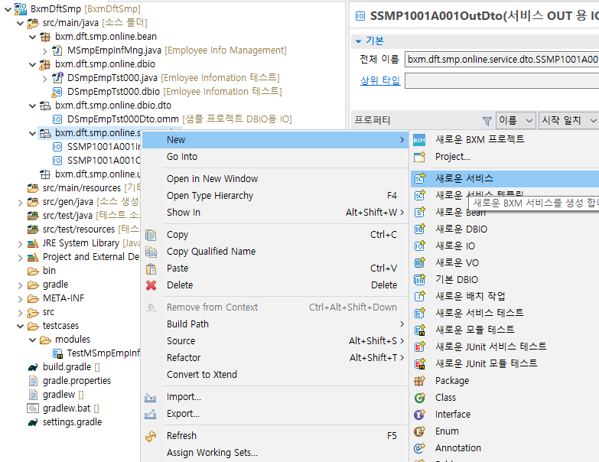
Task: Open the 시작 일치 dropdown
Action: tap(568, 120)
